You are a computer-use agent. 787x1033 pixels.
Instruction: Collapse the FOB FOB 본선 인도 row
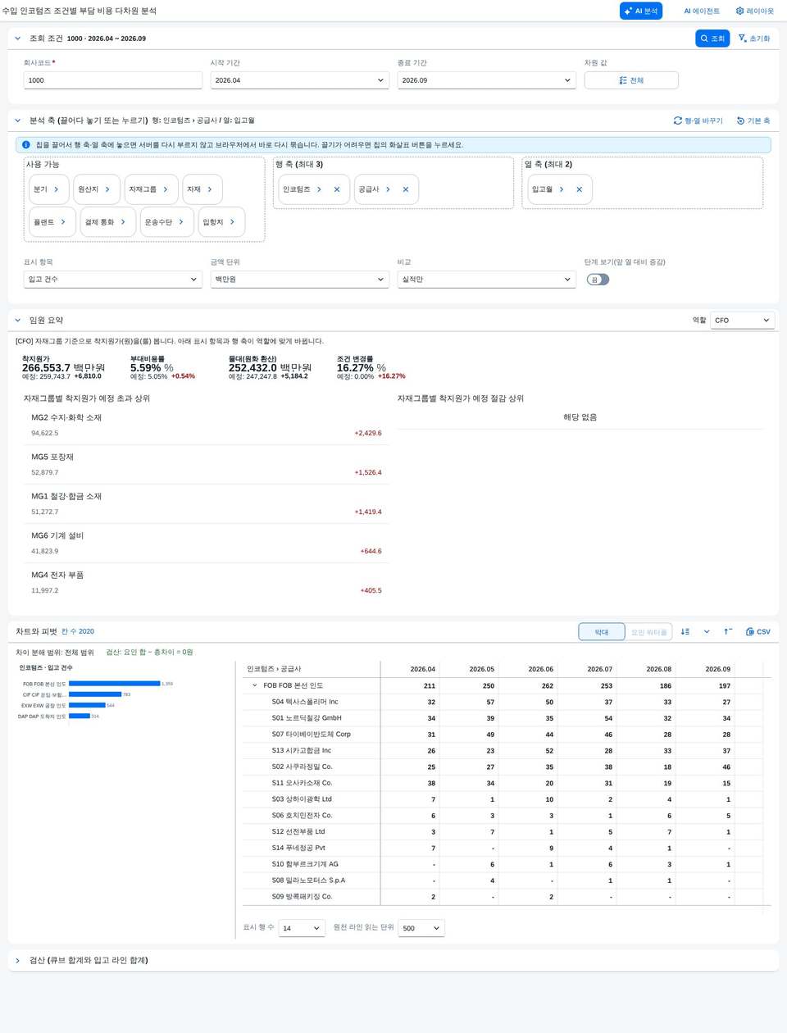pyautogui.click(x=255, y=685)
